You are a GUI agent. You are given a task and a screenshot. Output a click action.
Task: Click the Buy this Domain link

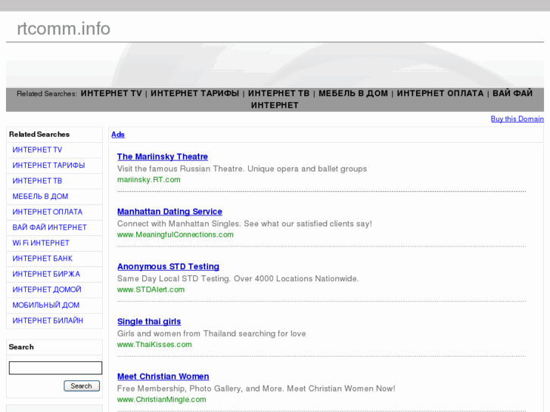pyautogui.click(x=517, y=119)
